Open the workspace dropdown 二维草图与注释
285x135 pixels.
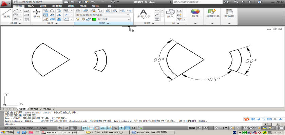[38, 2]
